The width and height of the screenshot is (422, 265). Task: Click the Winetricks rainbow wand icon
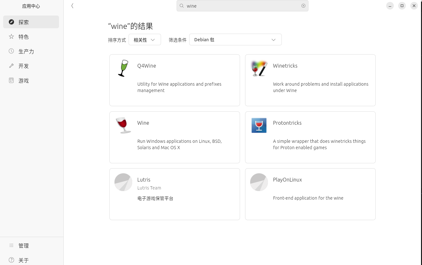click(x=259, y=68)
